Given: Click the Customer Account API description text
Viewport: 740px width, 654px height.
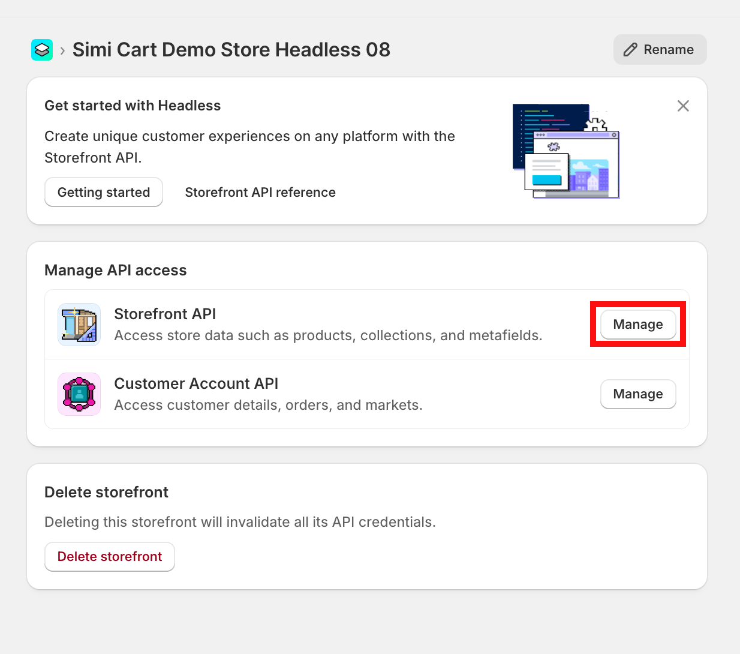Looking at the screenshot, I should point(268,405).
